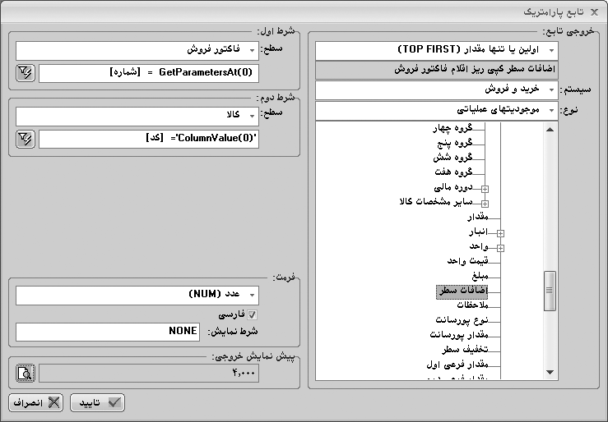Expand the سایر مشخصات کالا tree node
608x422 pixels.
[x=485, y=203]
